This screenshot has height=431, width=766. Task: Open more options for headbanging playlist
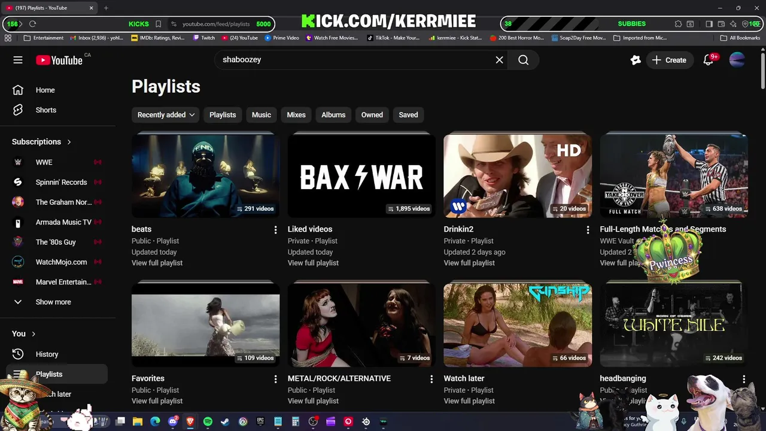coord(744,379)
